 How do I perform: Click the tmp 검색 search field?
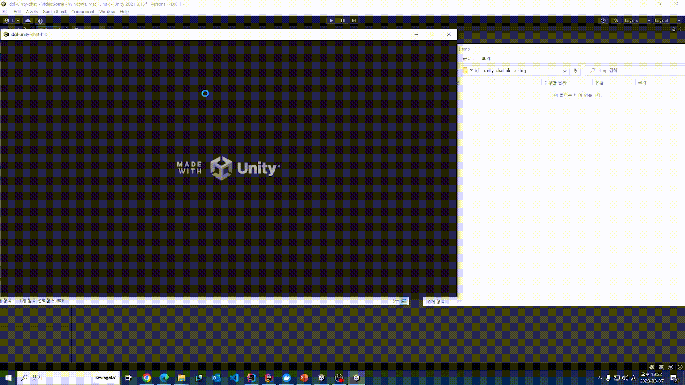[x=635, y=71]
